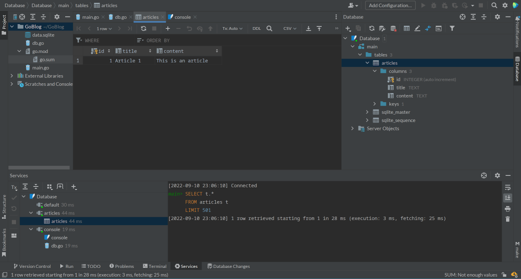
Task: Open the 1 row page size dropdown
Action: pyautogui.click(x=104, y=28)
